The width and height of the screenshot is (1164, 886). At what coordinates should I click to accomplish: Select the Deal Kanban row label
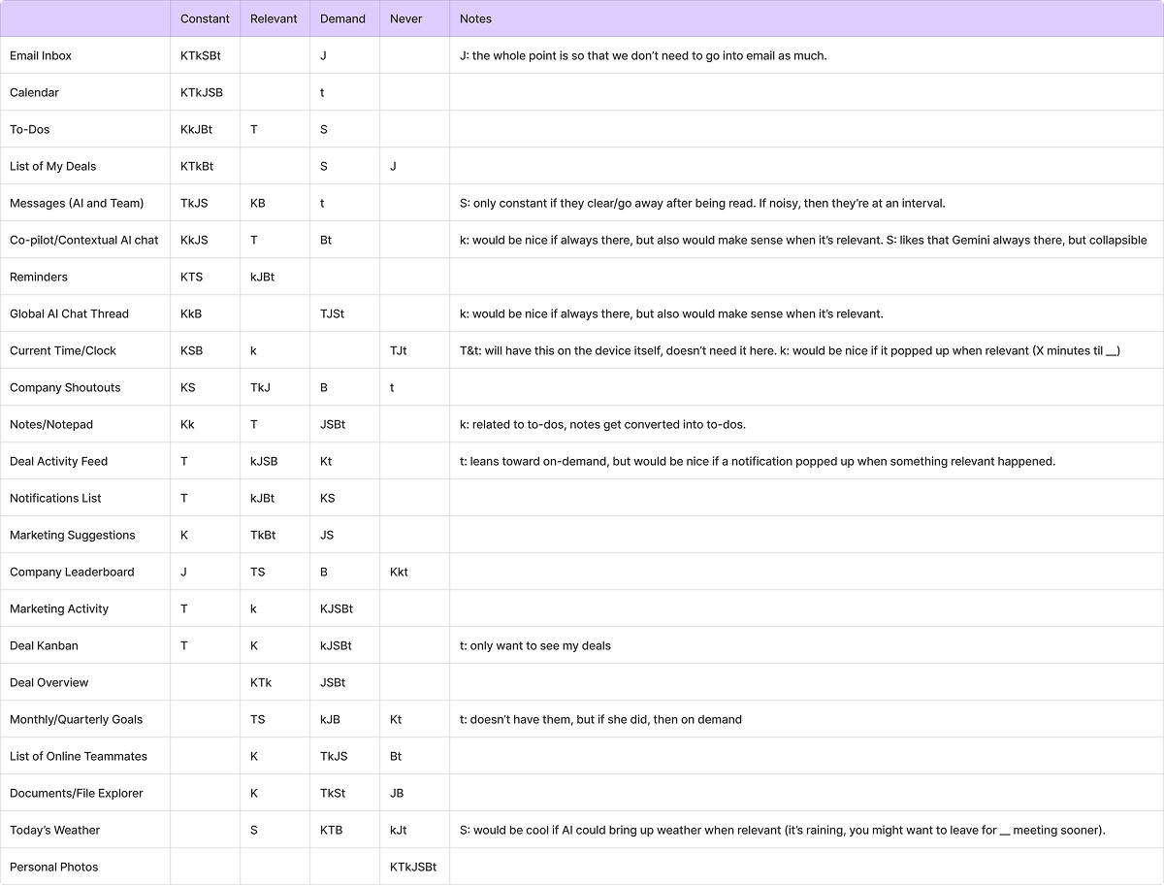click(44, 645)
